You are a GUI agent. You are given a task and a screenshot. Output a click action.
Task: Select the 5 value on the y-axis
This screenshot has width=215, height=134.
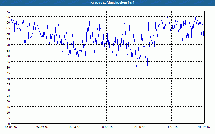(x=9, y=118)
